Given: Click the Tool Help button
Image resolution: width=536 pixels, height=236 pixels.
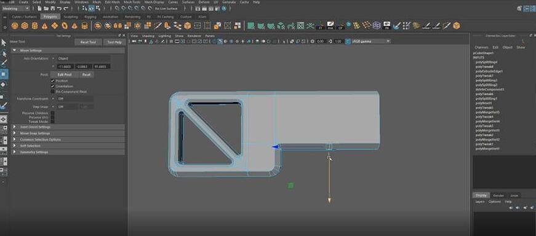Looking at the screenshot, I should [x=114, y=42].
